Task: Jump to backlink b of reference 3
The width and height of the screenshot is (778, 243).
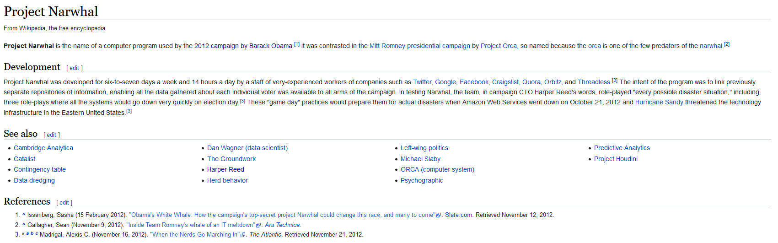Action: tap(32, 233)
